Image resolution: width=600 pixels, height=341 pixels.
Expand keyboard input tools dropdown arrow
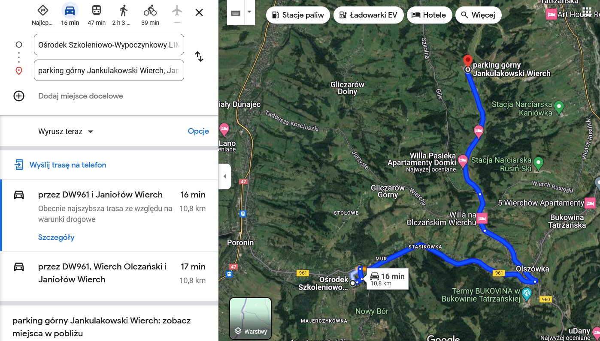pos(249,12)
